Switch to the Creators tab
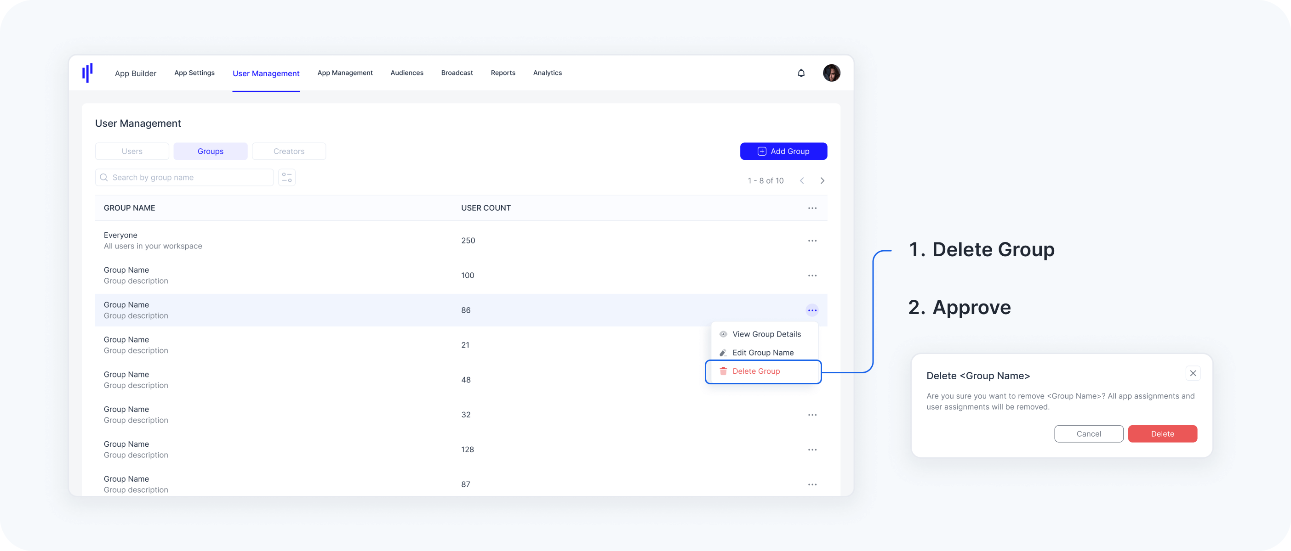The width and height of the screenshot is (1291, 551). pos(289,152)
